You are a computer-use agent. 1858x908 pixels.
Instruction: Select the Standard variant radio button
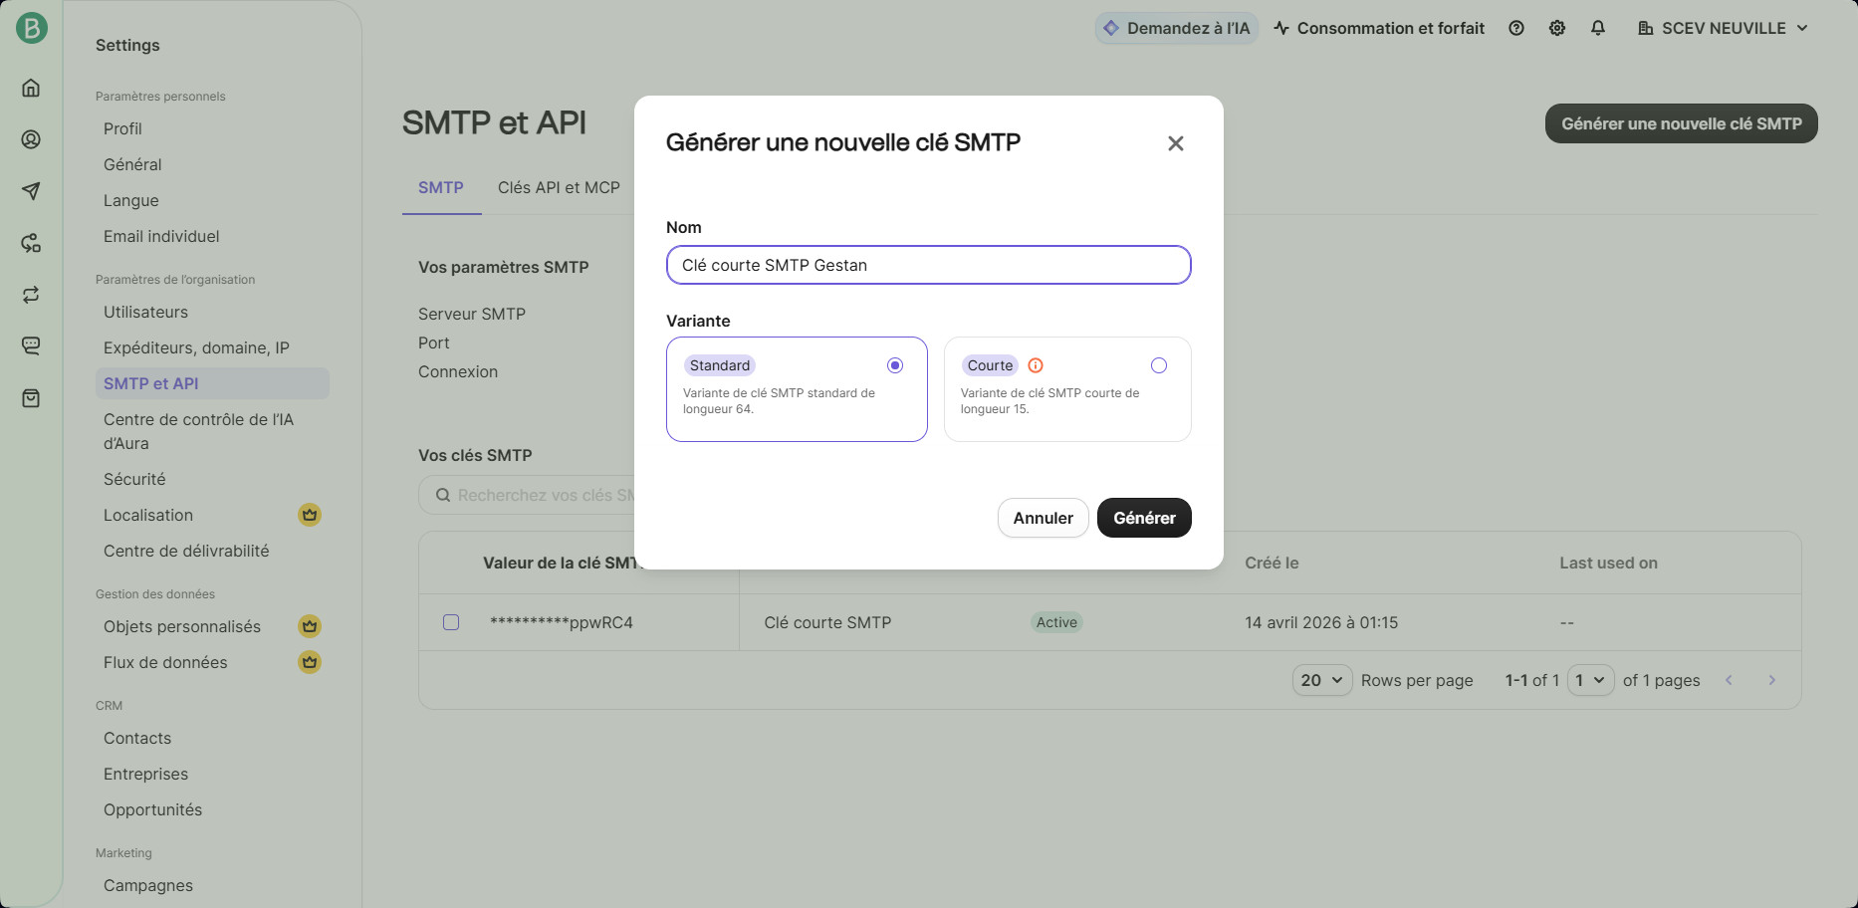894,365
